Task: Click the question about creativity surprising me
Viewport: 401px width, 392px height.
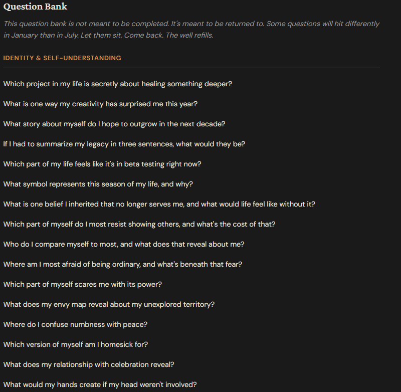Action: (100, 104)
